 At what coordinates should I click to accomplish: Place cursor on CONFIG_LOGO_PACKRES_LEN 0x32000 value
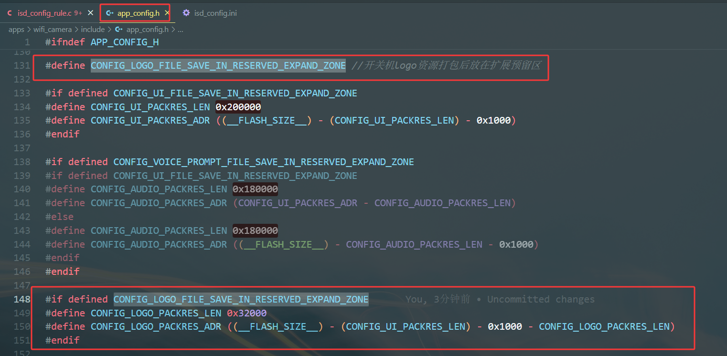[x=246, y=313]
